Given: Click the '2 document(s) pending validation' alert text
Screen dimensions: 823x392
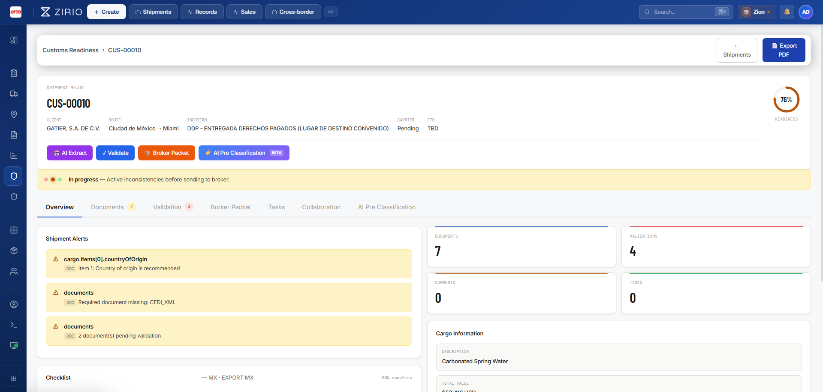Looking at the screenshot, I should tap(120, 336).
